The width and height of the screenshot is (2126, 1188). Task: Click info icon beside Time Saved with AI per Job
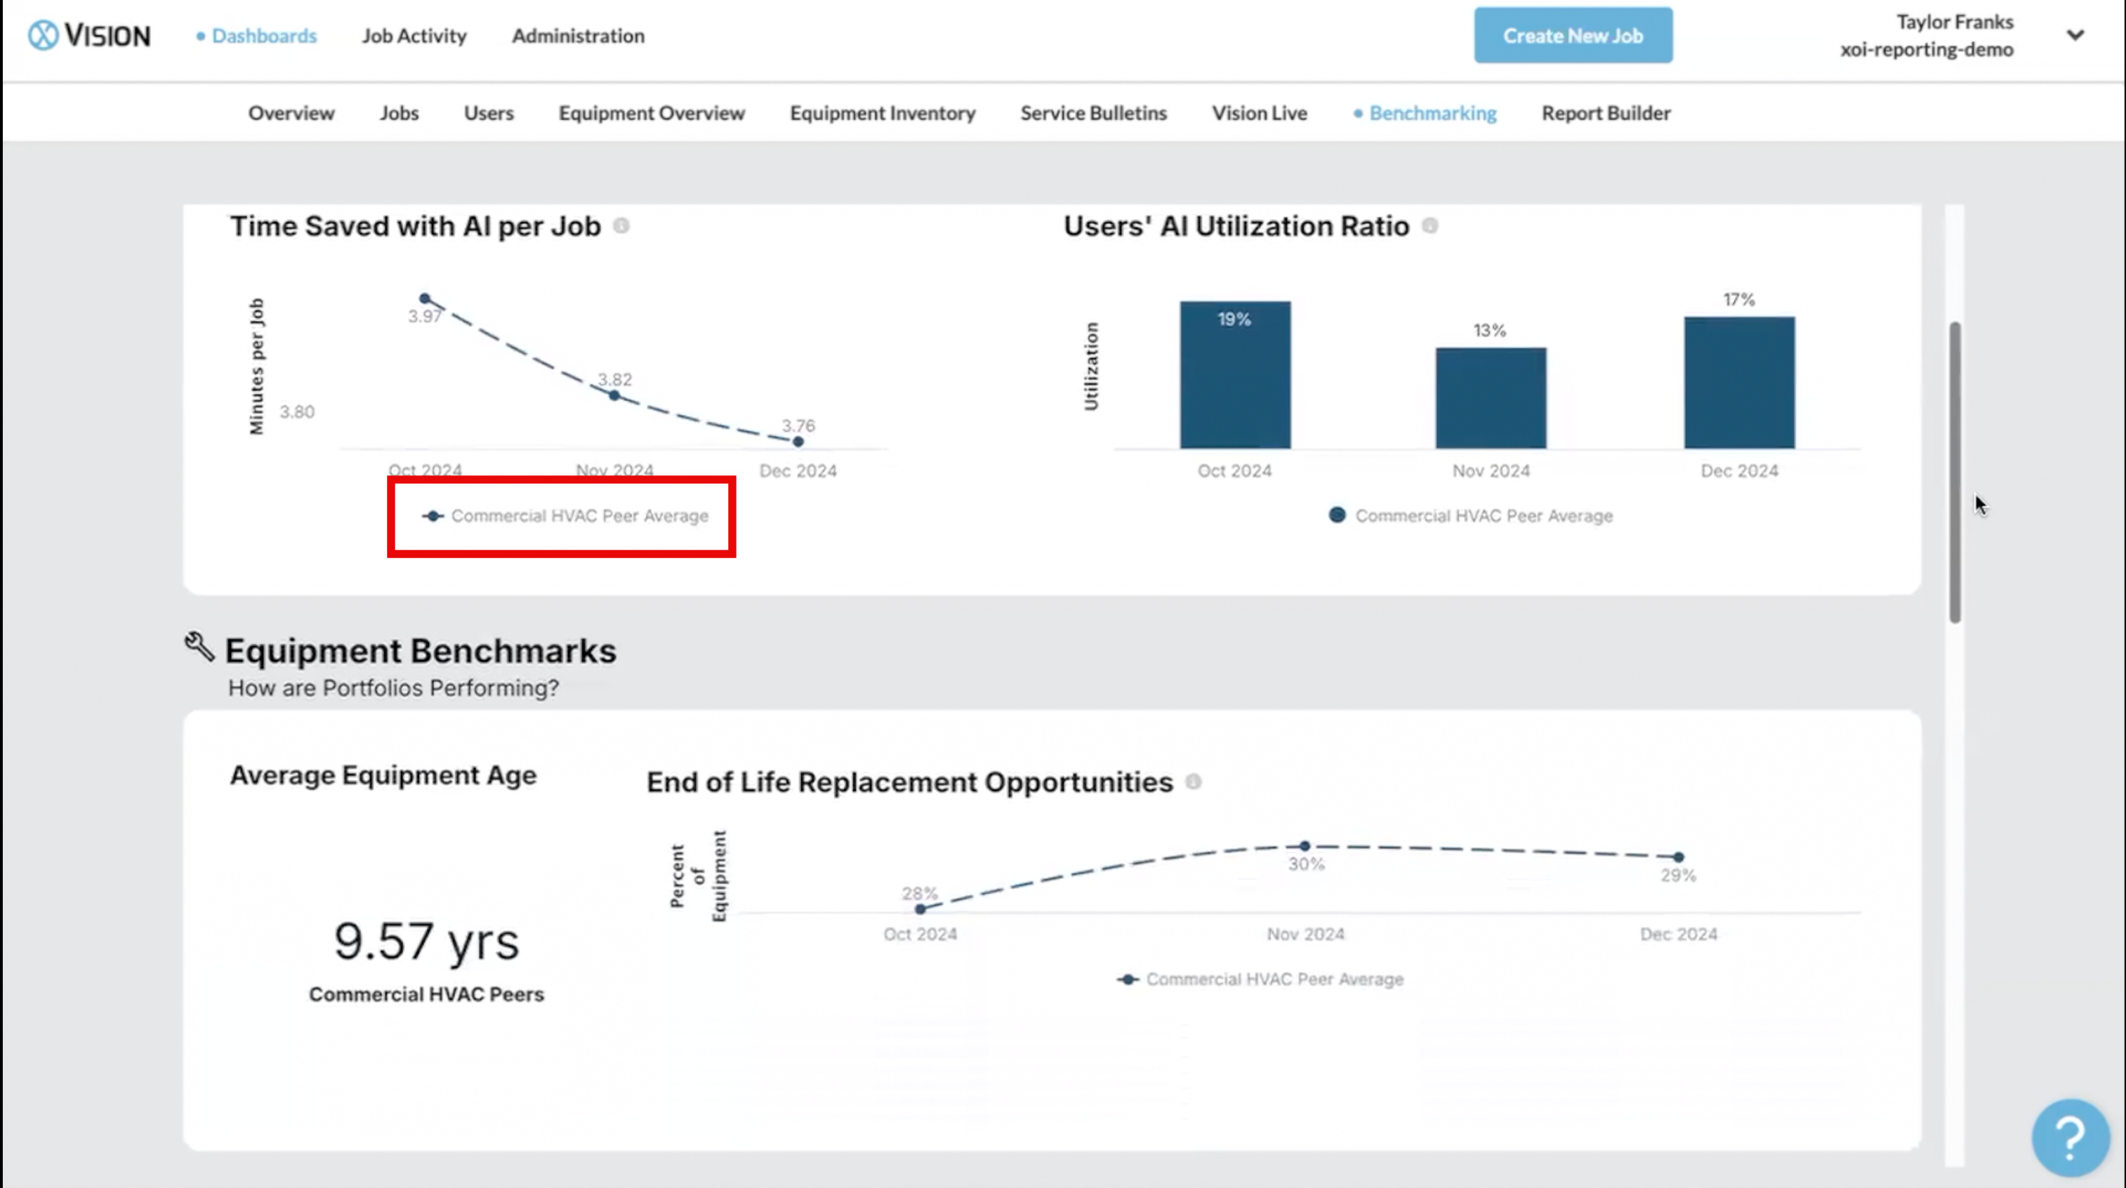(x=621, y=225)
